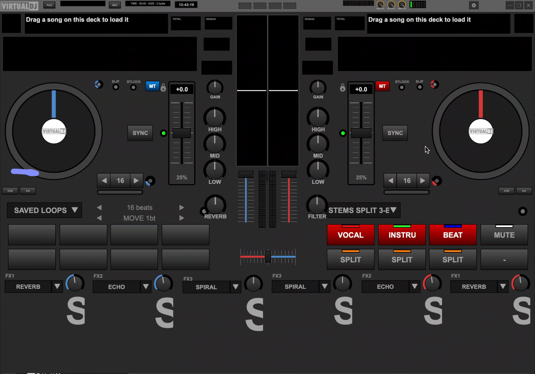This screenshot has width=535, height=374.
Task: Halve the right deck loop with back arrow
Action: coord(390,180)
